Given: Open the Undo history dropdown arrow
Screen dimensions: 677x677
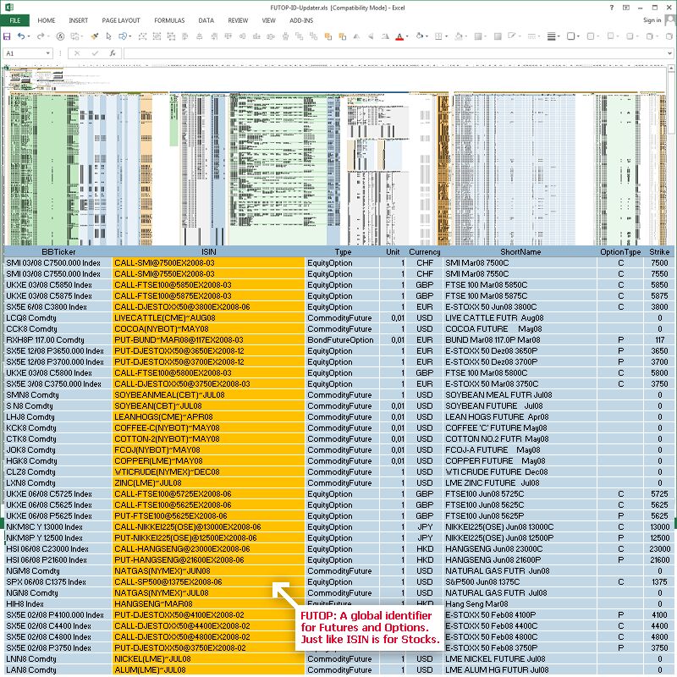Looking at the screenshot, I should pyautogui.click(x=29, y=36).
